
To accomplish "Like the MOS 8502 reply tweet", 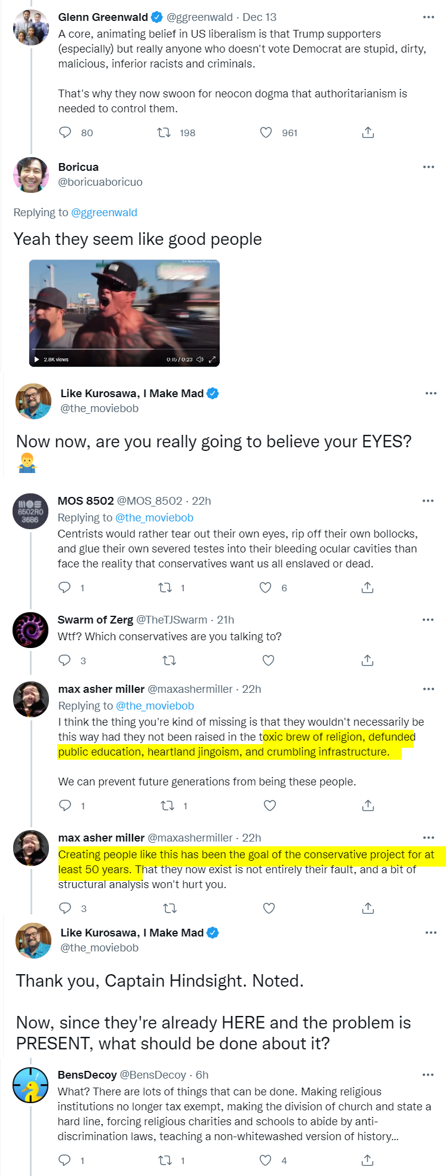I will (x=266, y=588).
